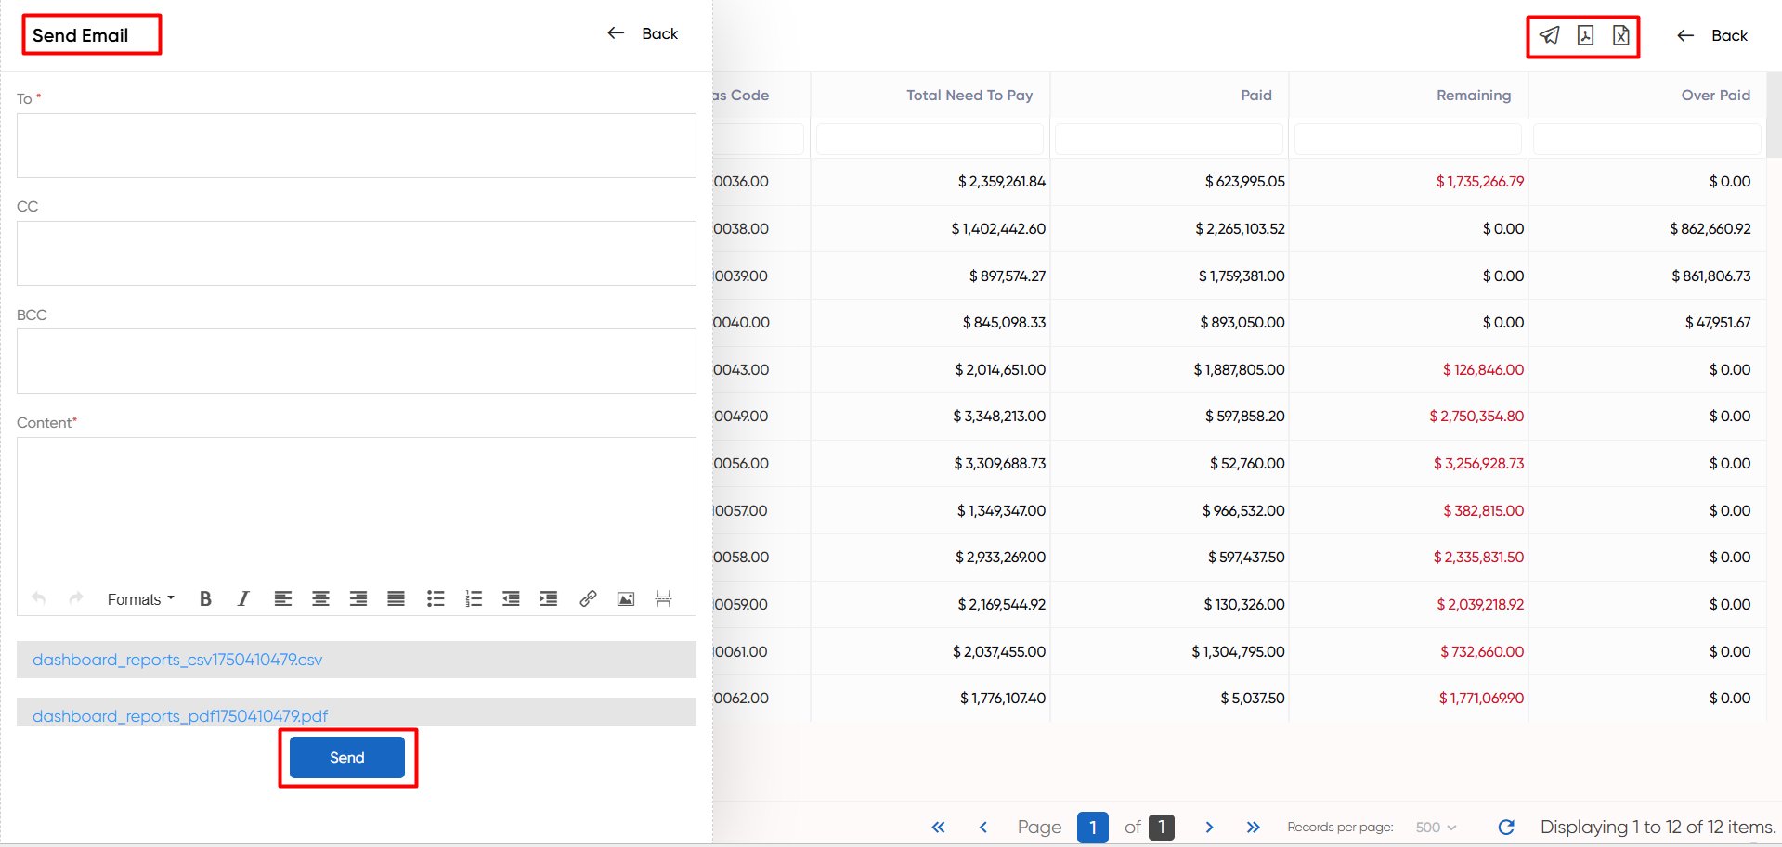Click the send email paper plane icon
Image resolution: width=1782 pixels, height=847 pixels.
pyautogui.click(x=1549, y=35)
